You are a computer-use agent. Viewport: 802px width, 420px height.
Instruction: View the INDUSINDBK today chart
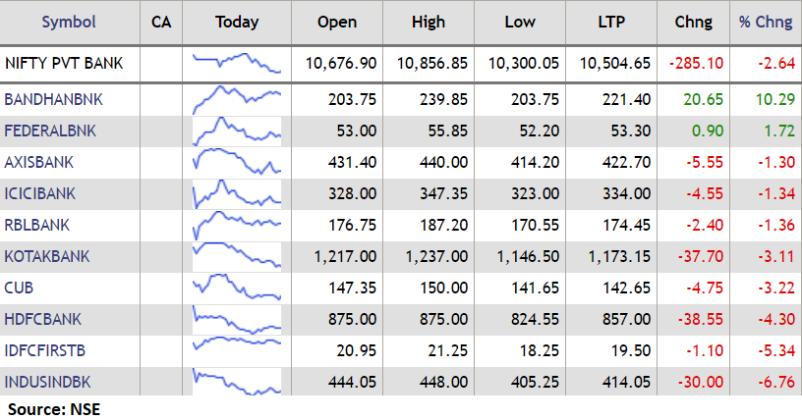[x=237, y=382]
